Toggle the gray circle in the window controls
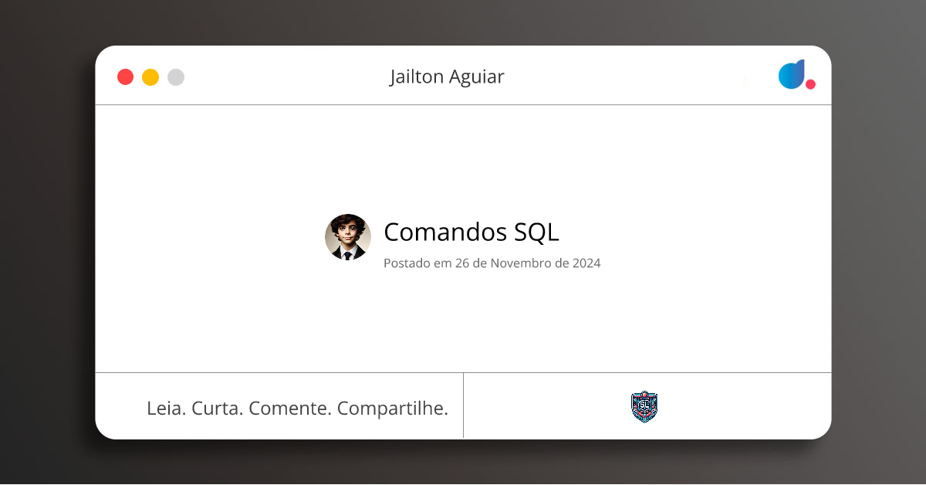 click(x=176, y=76)
